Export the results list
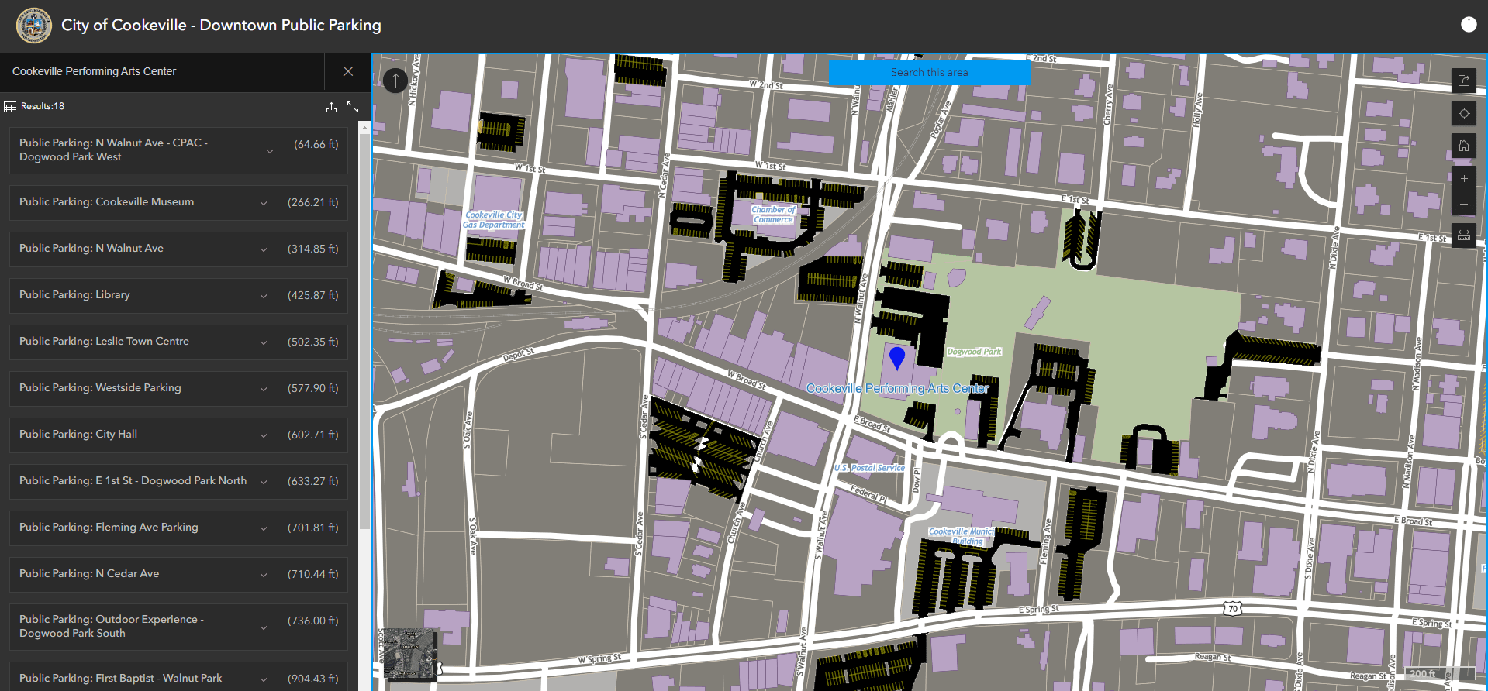Screen dimensions: 1488x691 click(x=331, y=107)
